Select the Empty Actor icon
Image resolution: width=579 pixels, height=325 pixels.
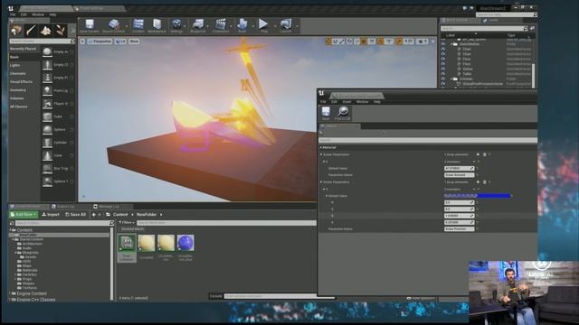point(47,52)
